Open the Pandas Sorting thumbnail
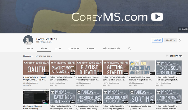The image size is (188, 110). click(x=142, y=97)
